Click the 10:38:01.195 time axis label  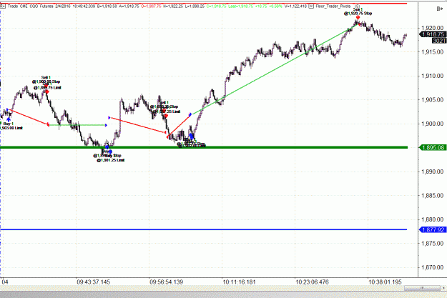click(x=385, y=282)
